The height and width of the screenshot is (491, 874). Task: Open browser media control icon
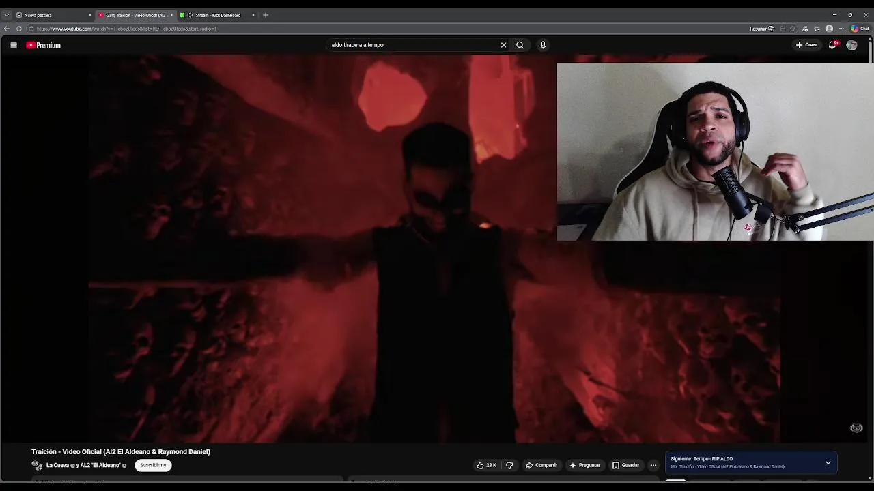[x=805, y=29]
